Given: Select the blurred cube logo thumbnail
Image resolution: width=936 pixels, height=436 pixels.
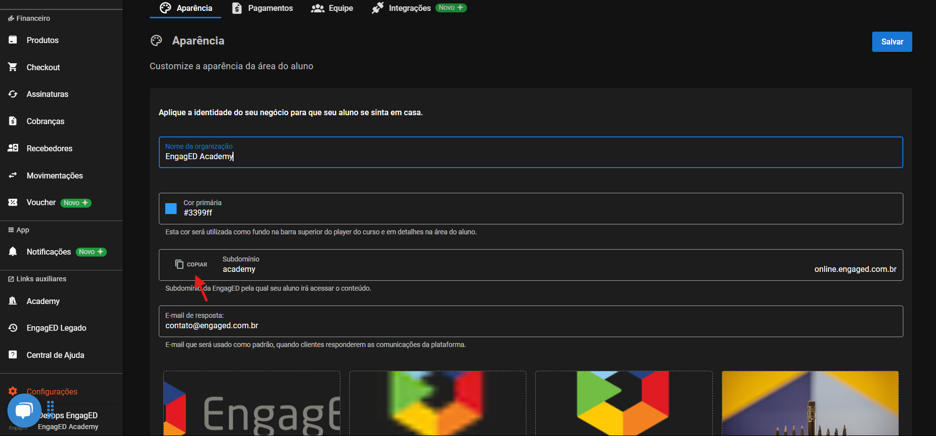Looking at the screenshot, I should click(438, 403).
